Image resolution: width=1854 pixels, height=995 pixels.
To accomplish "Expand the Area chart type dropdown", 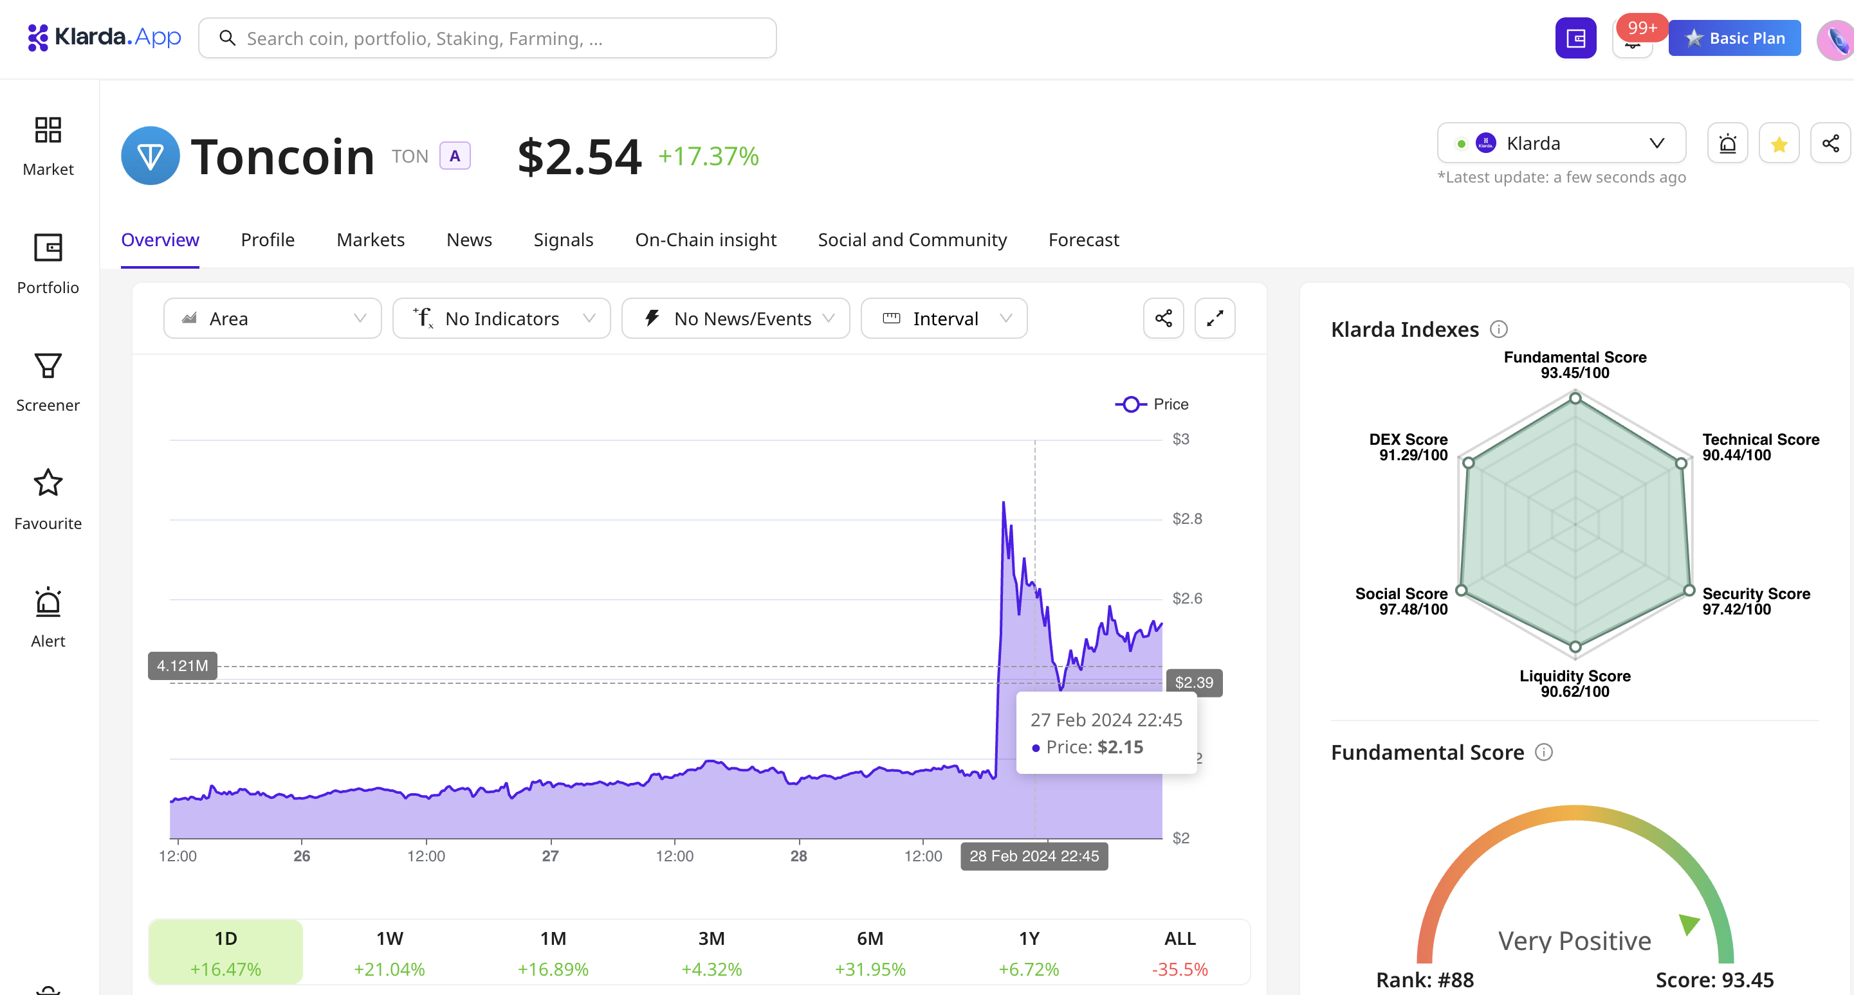I will pos(272,318).
